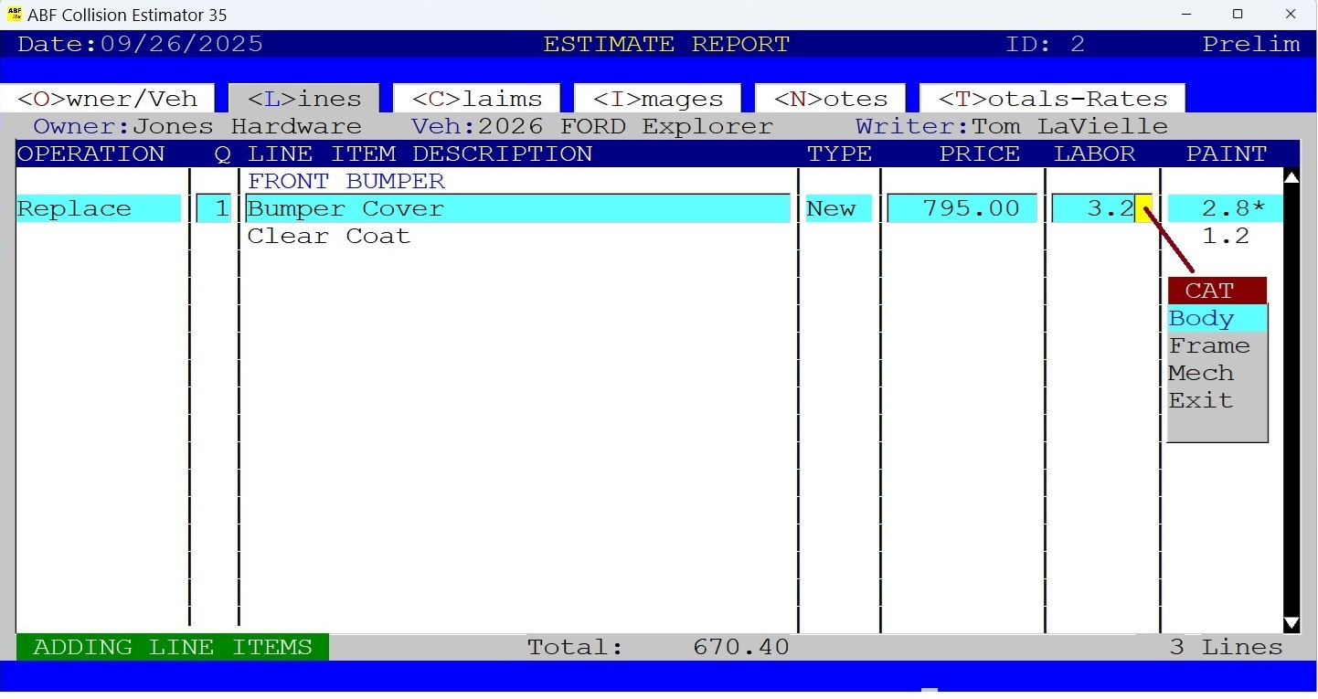
Task: Switch to the <T>otals-Rates tab
Action: pyautogui.click(x=1051, y=98)
